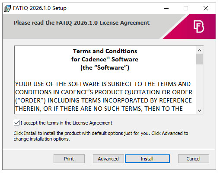The height and width of the screenshot is (173, 220).
Task: Cancel the setup wizard
Action: (x=193, y=159)
